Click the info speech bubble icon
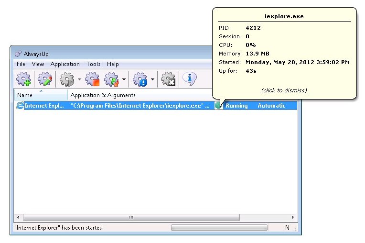This screenshot has height=243, width=365. 190,79
